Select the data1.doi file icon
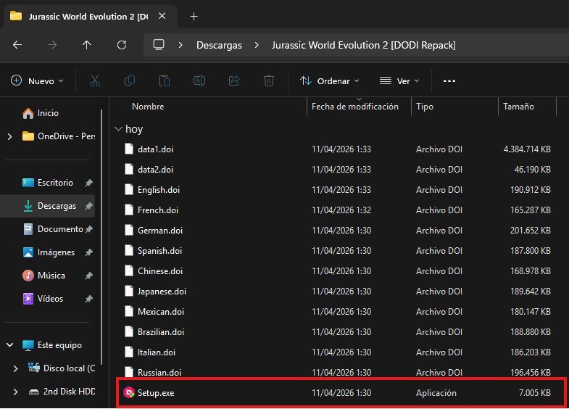 point(129,149)
